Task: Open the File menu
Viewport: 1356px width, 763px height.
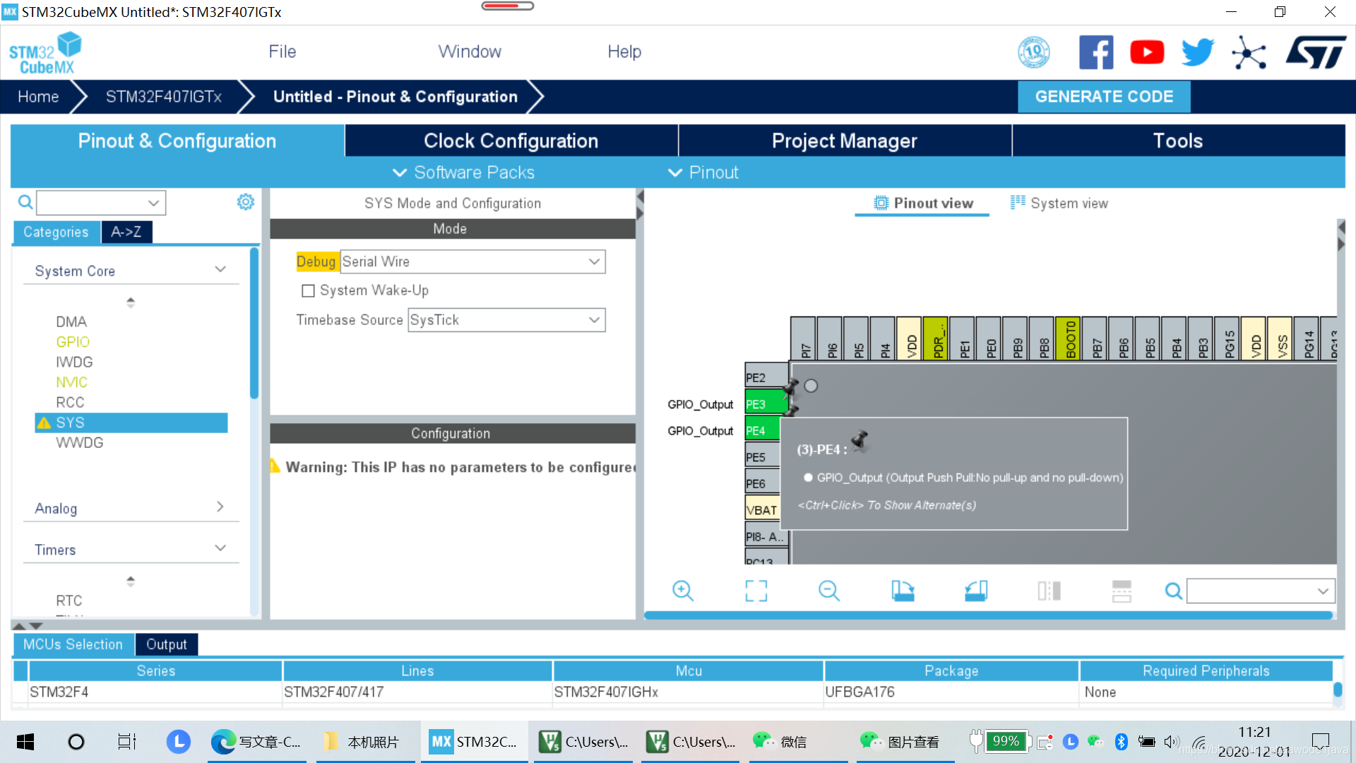Action: (x=282, y=52)
